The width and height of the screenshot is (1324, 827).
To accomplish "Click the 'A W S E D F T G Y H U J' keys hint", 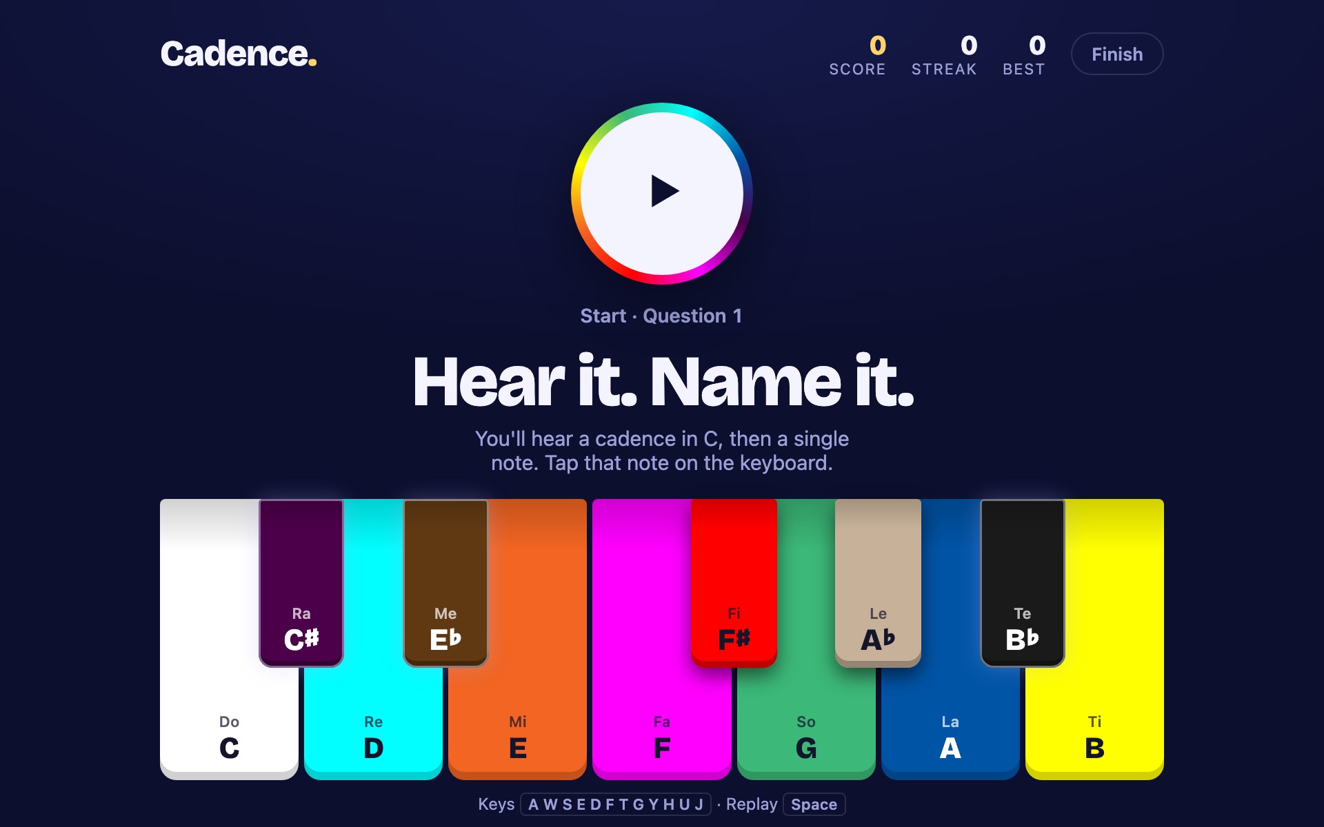I will click(x=616, y=804).
